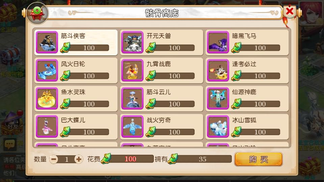
Task: Select the 战火穷奇 shop entry
Action: click(162, 127)
